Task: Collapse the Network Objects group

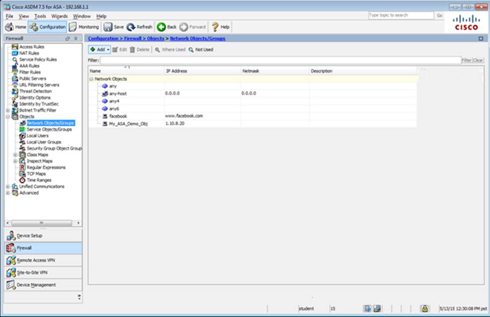Action: pos(91,79)
